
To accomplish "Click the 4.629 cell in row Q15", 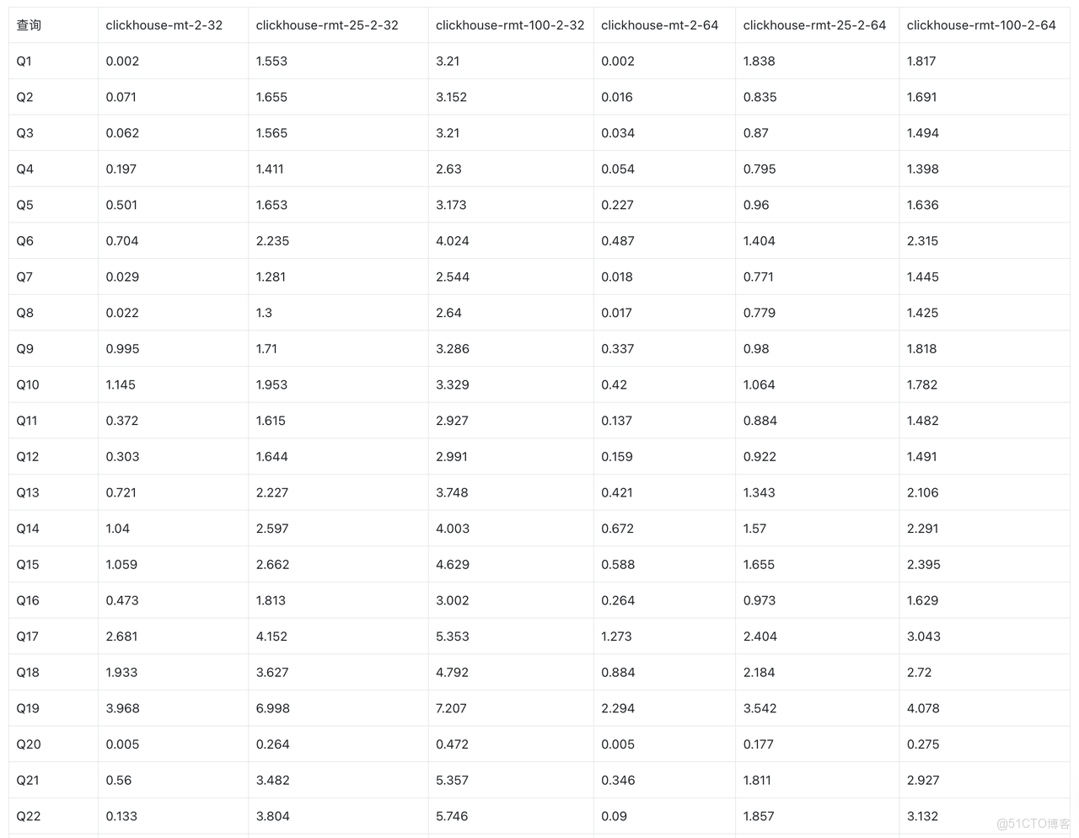I will pos(453,565).
